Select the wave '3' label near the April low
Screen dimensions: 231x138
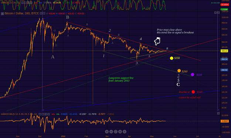point(136,63)
